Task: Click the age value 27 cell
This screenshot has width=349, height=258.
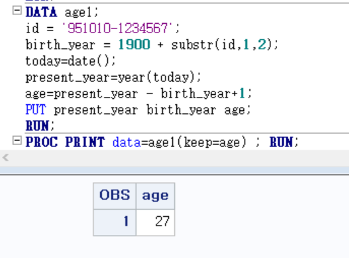Action: coord(155,222)
